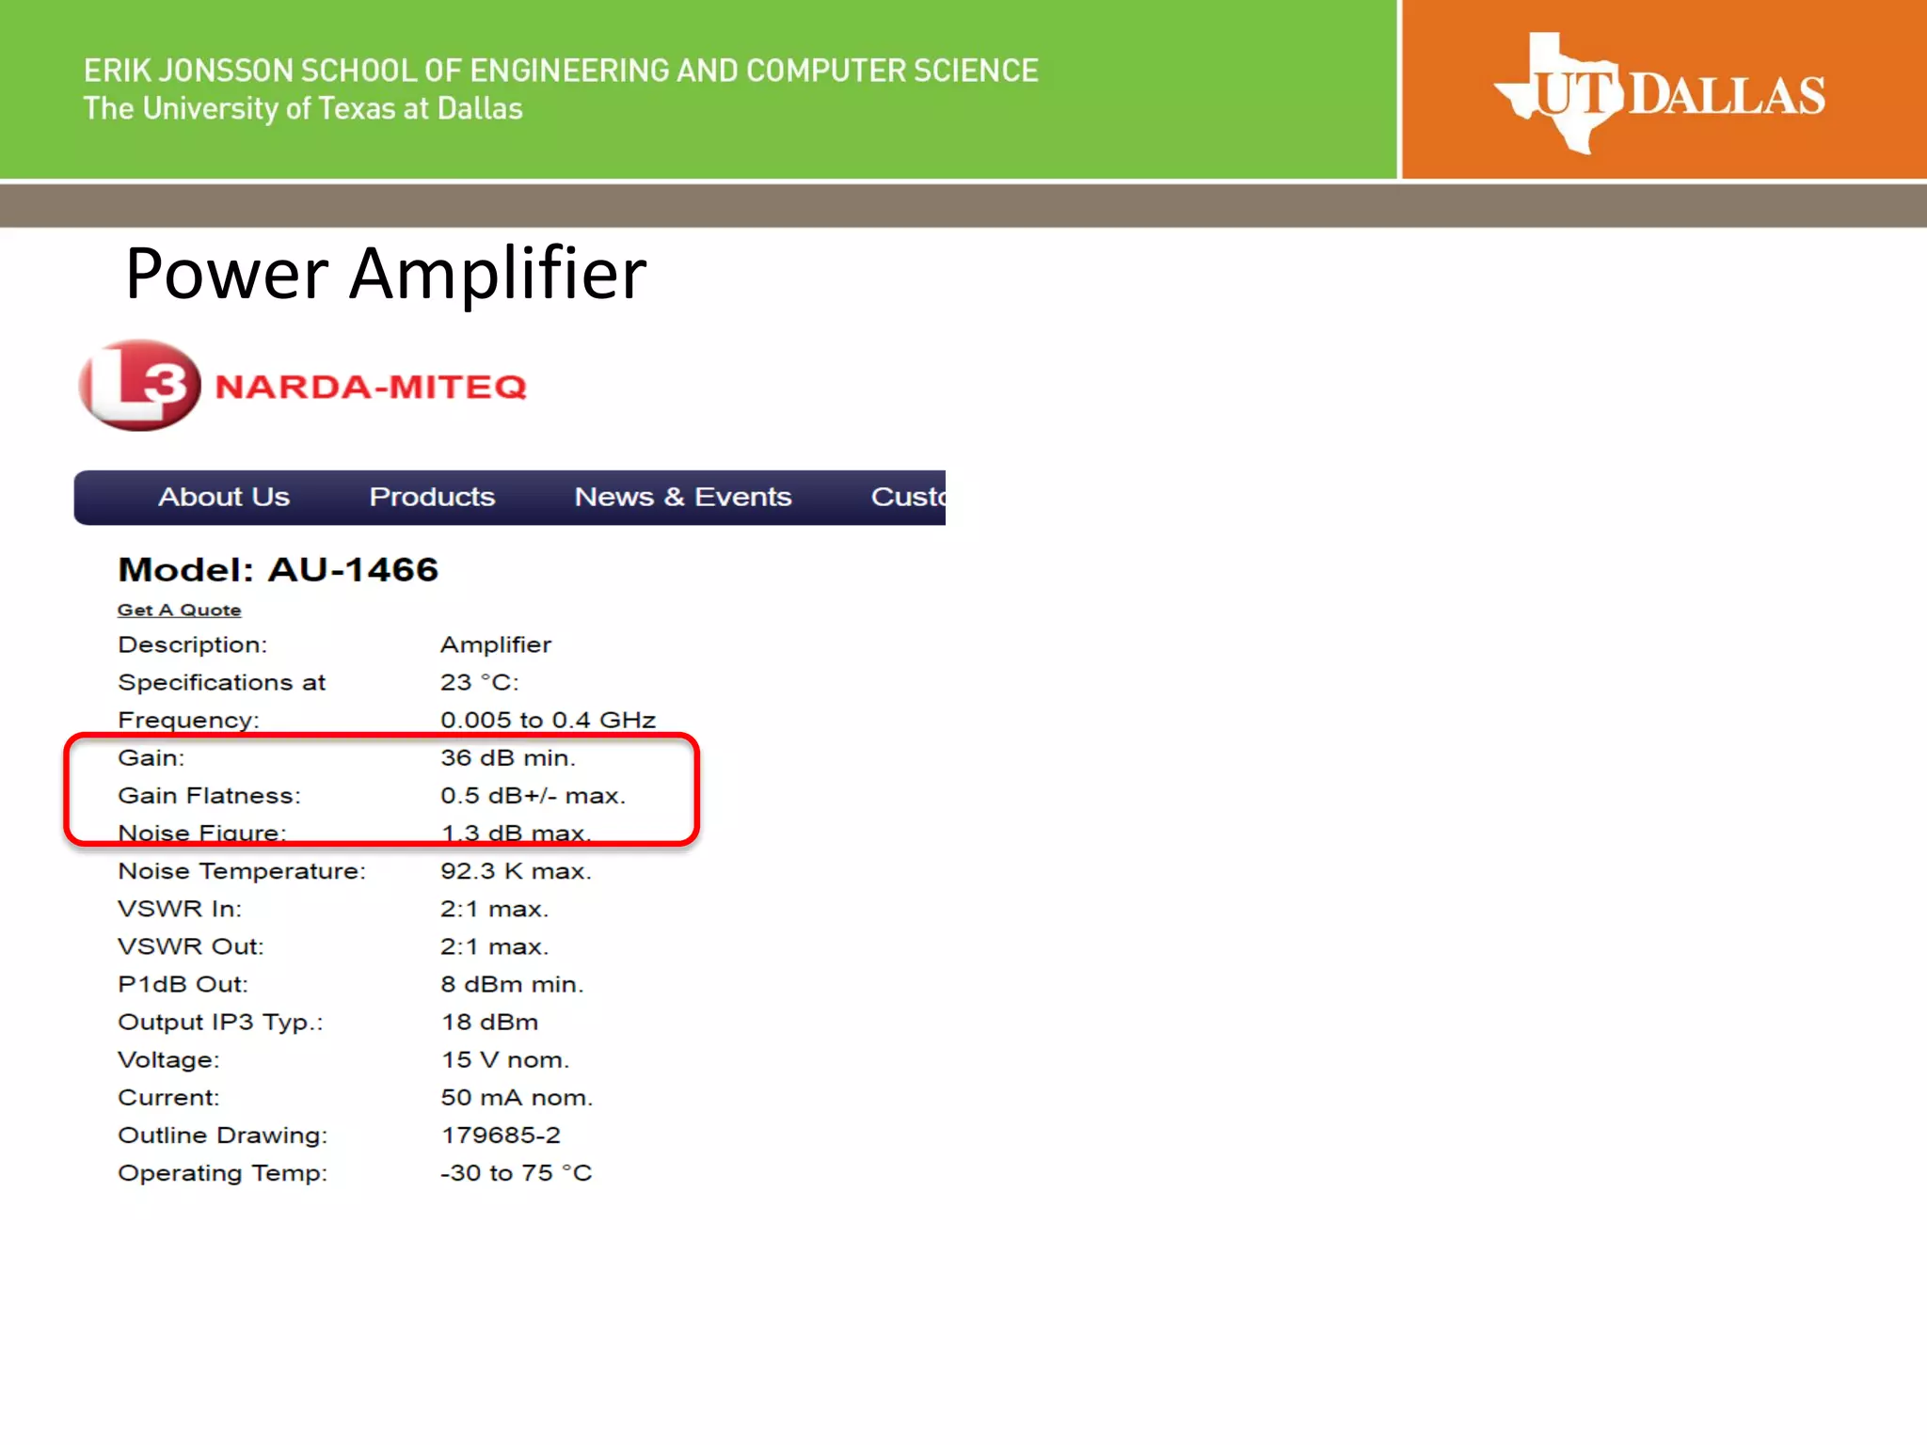Viewport: 1927px width, 1445px height.
Task: Click the 23 °C: value
Action: click(480, 683)
